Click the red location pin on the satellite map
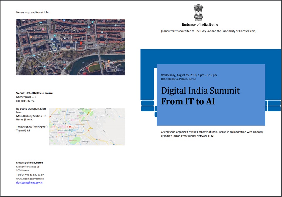Viewport: 282px width, 197px height. pyautogui.click(x=81, y=43)
